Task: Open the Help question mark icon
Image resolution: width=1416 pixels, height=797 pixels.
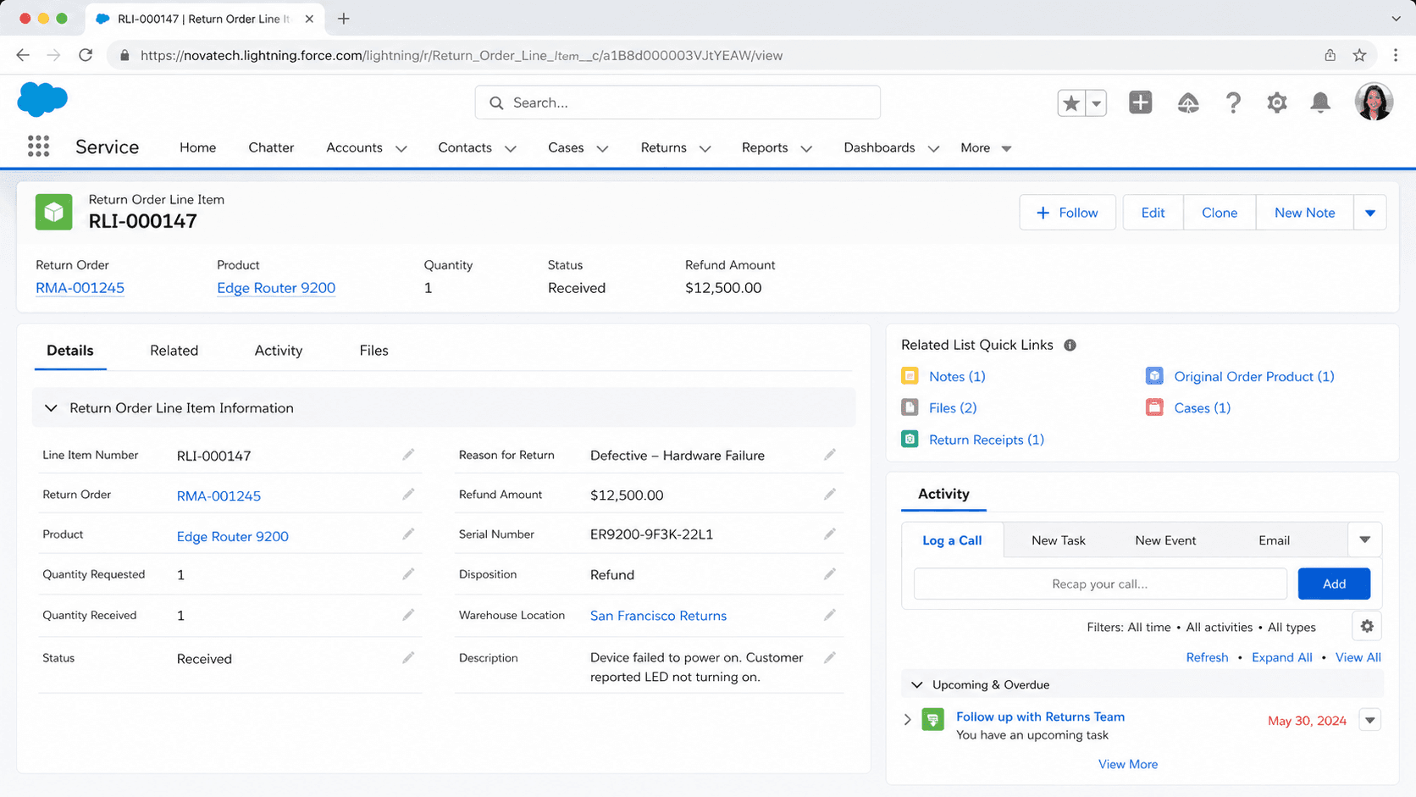Action: (1233, 102)
